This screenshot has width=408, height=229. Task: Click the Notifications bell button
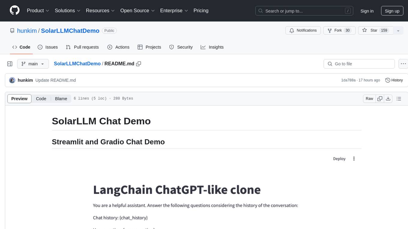[x=303, y=31]
